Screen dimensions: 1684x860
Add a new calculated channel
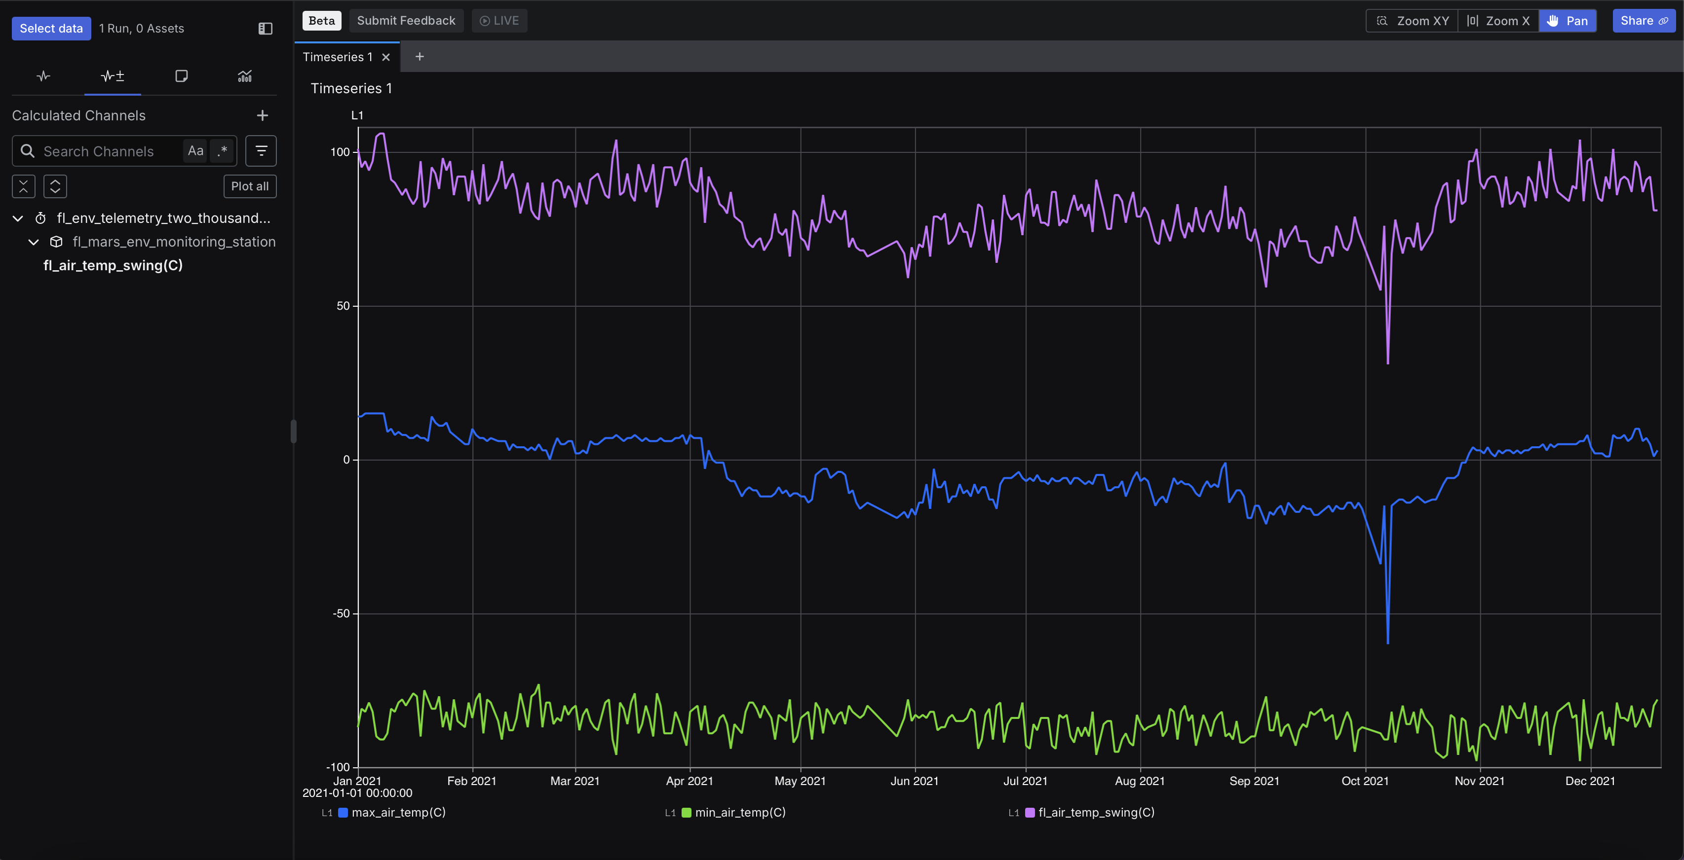coord(262,115)
